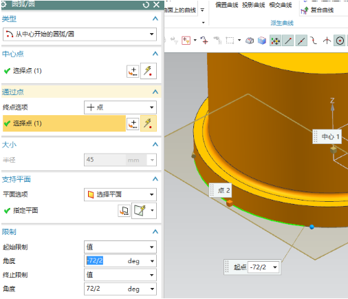
Task: Click the 相交曲线 ribbon command
Action: click(x=281, y=5)
